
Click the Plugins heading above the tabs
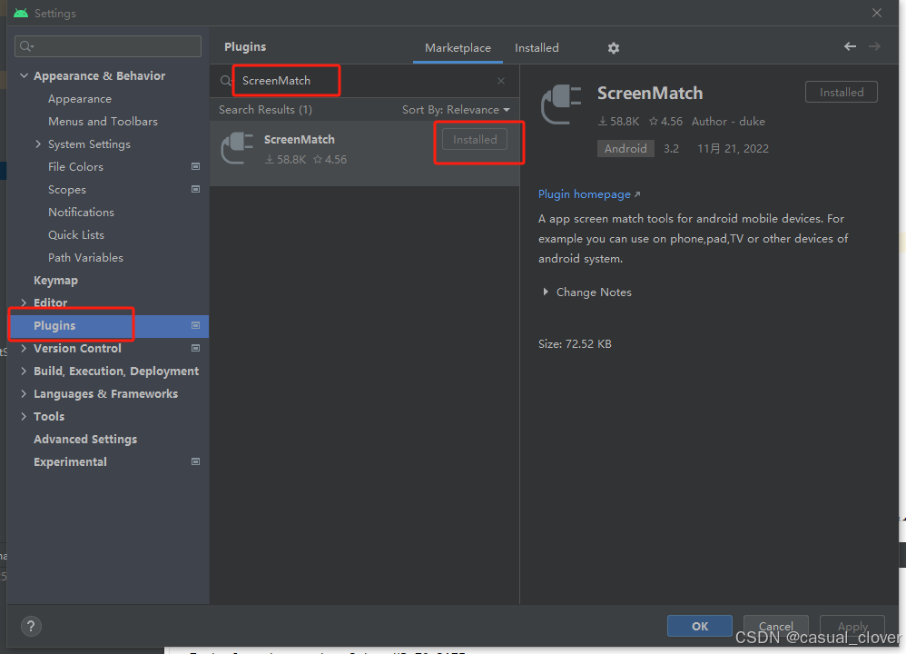(245, 47)
